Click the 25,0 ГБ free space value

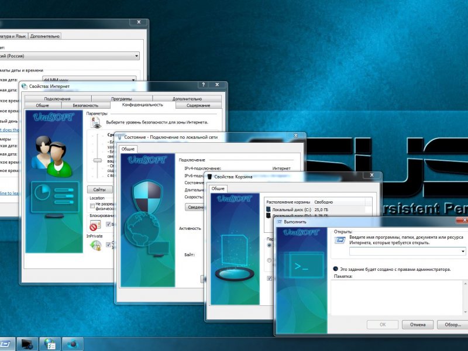[x=321, y=210]
